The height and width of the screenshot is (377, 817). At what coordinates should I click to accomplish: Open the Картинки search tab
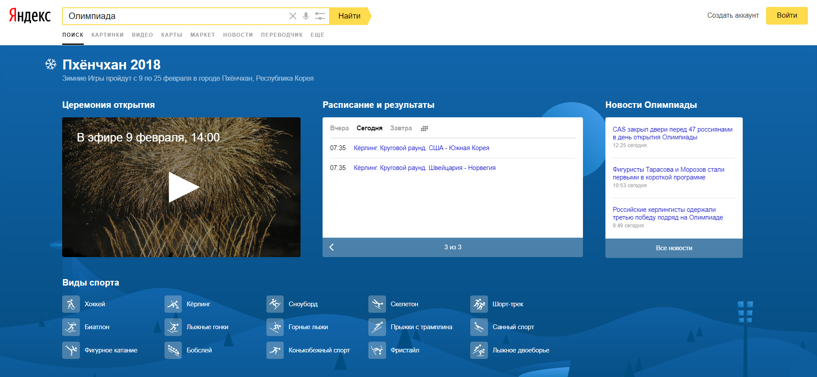108,35
